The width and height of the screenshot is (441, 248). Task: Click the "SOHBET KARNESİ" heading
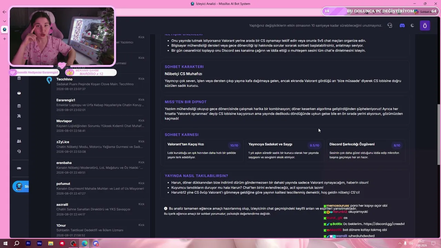pos(182,135)
